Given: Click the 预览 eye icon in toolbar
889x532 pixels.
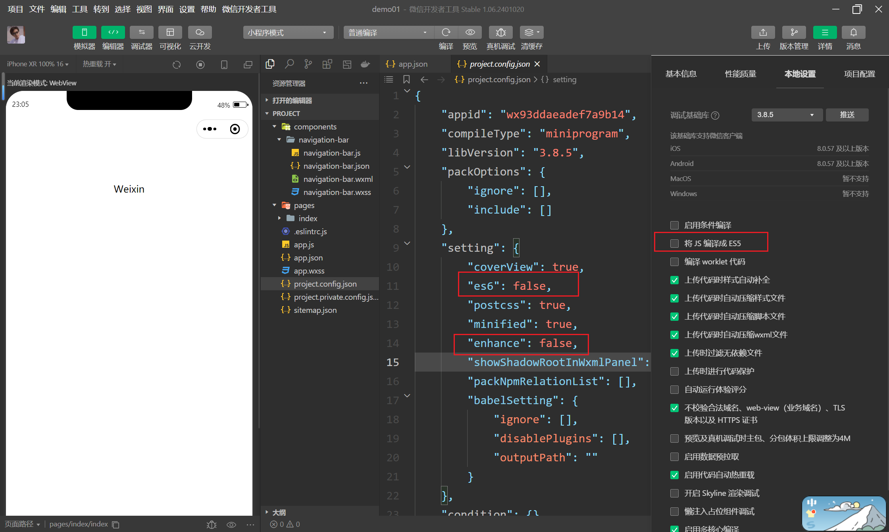Looking at the screenshot, I should pos(470,33).
